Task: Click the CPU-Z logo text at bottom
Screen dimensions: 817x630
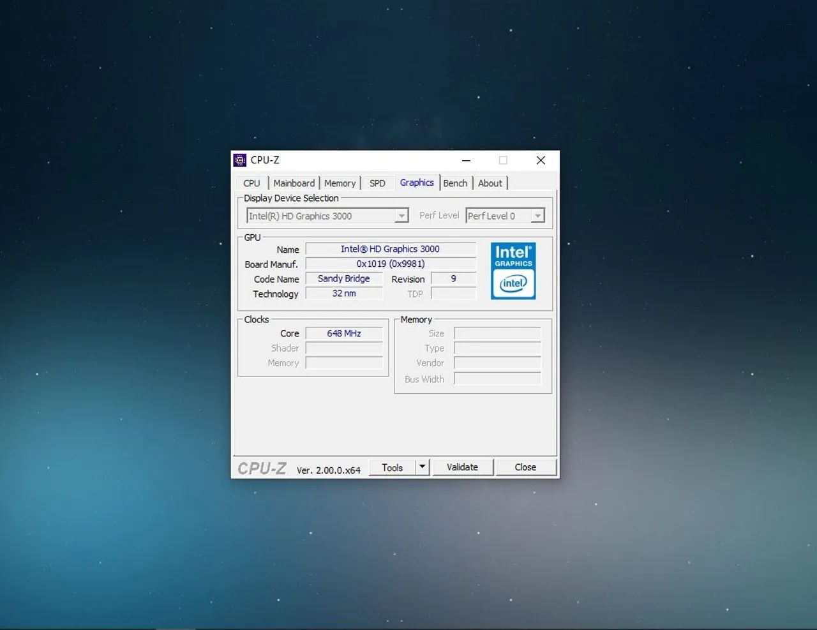Action: [x=262, y=469]
